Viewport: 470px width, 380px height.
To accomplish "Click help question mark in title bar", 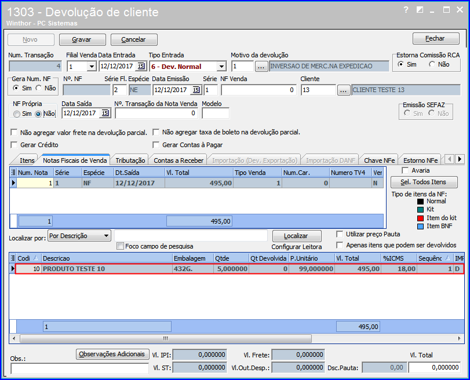I will [x=406, y=10].
